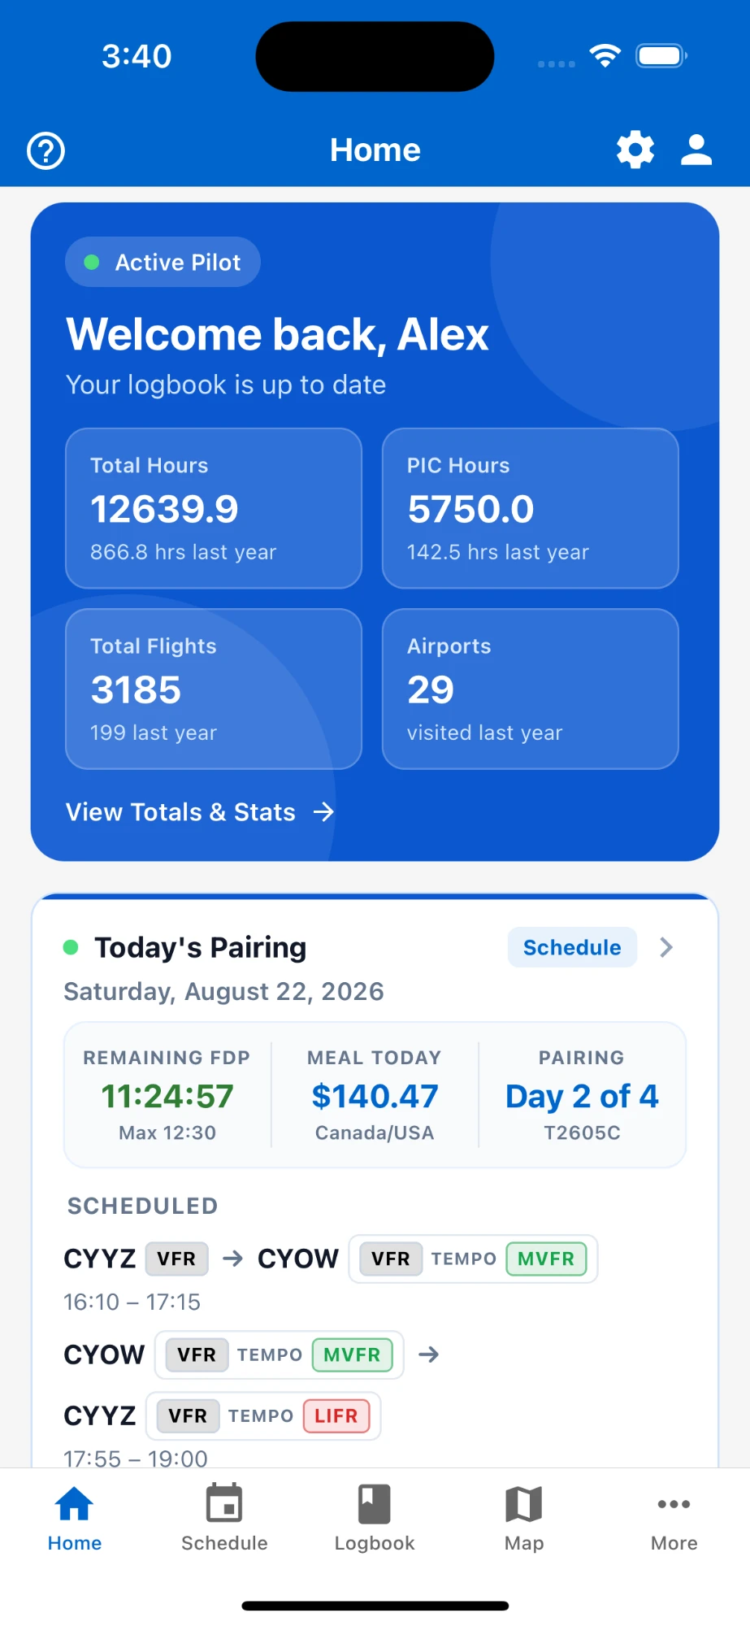
Task: Open settings gear icon
Action: pos(635,150)
